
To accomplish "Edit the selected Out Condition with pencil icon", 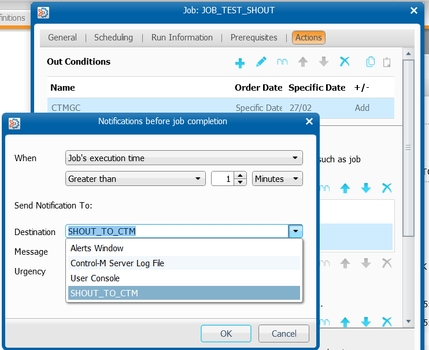I will 261,62.
